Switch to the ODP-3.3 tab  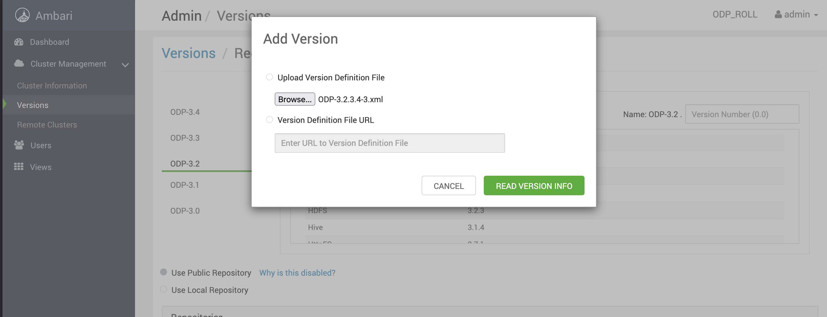click(x=185, y=138)
